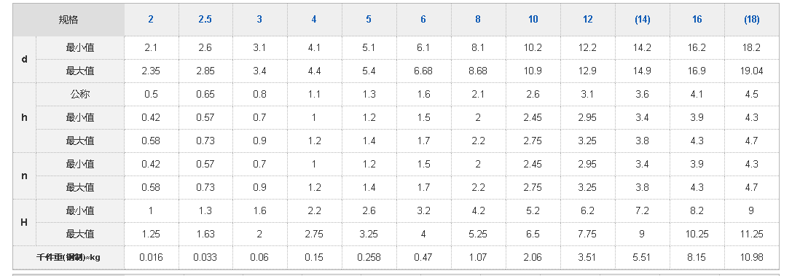
Task: Click the 规格 header cell
Action: 68,20
